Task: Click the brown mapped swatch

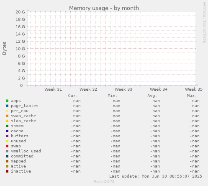Action: click(x=7, y=161)
